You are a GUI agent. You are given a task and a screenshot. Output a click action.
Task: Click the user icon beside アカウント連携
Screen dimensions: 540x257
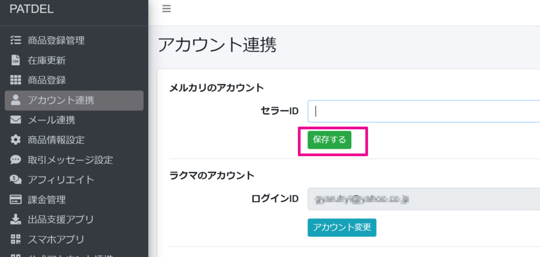(16, 100)
